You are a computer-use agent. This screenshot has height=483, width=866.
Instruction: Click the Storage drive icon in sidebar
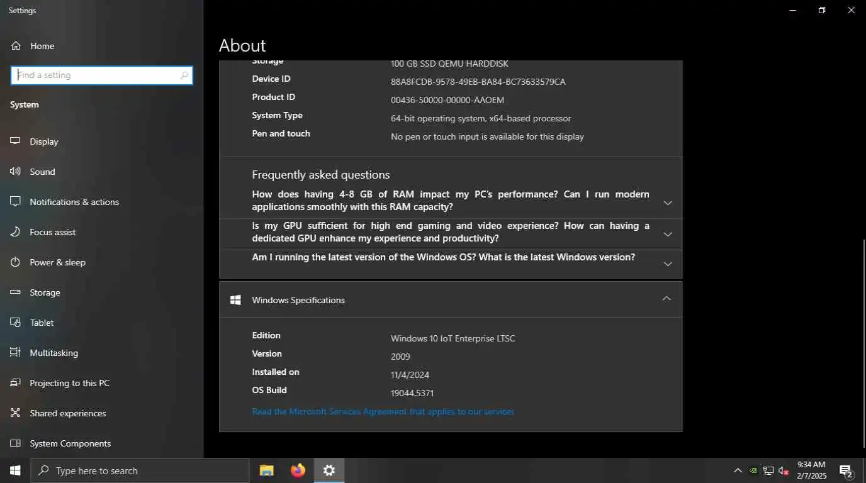(x=16, y=292)
